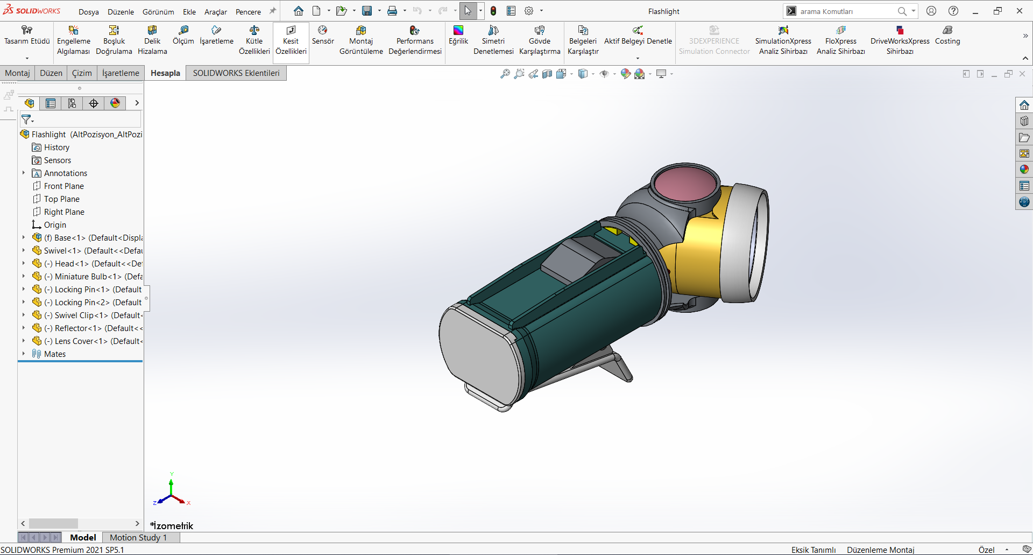1033x555 pixels.
Task: Run Aktif Belgeyi Denetle
Action: pyautogui.click(x=638, y=38)
